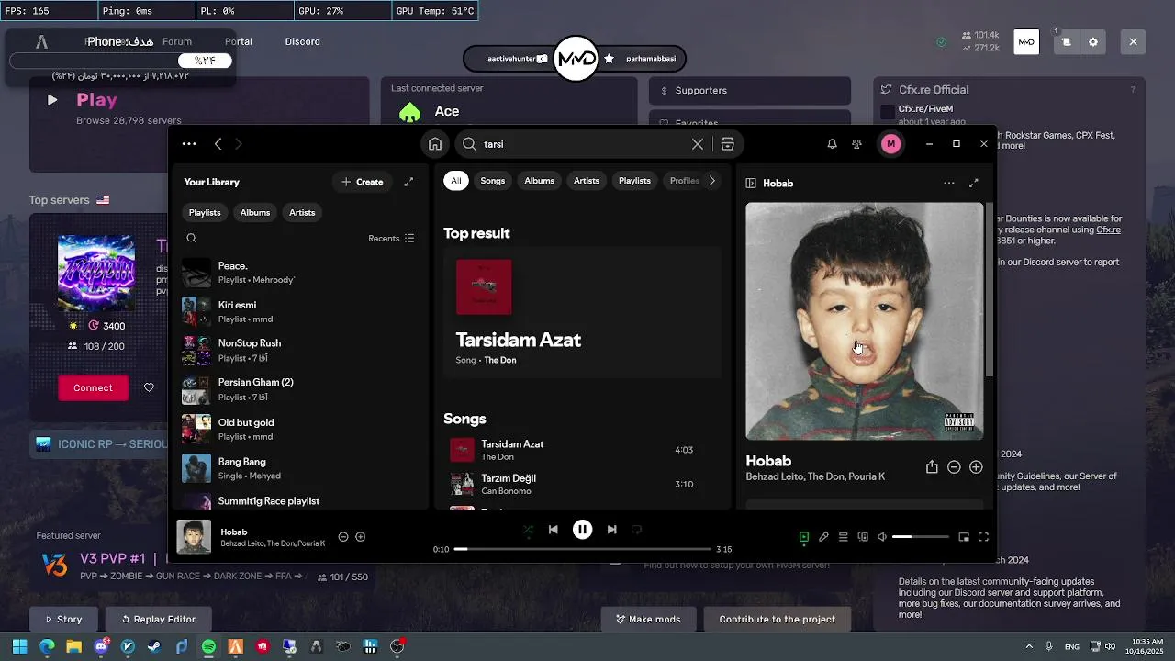Click in Spotify search field
Viewport: 1175px width, 661px height.
583,144
